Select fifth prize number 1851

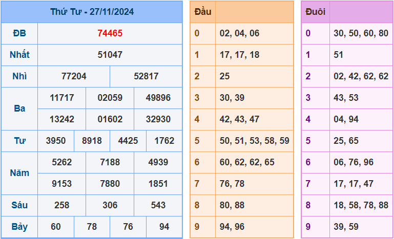tap(158, 184)
